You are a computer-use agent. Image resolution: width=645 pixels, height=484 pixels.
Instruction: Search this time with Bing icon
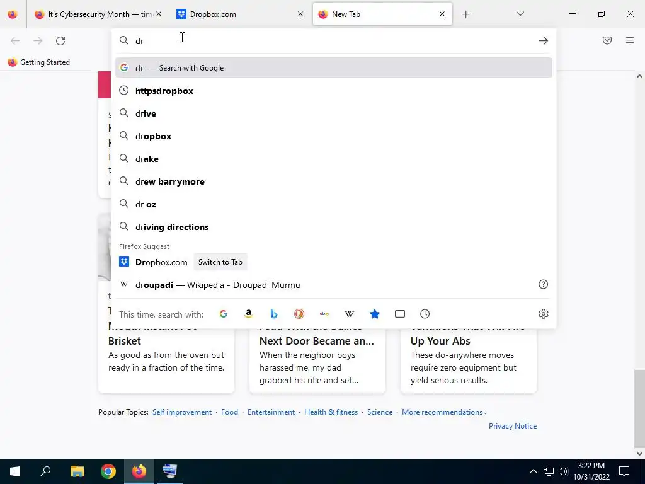[274, 314]
